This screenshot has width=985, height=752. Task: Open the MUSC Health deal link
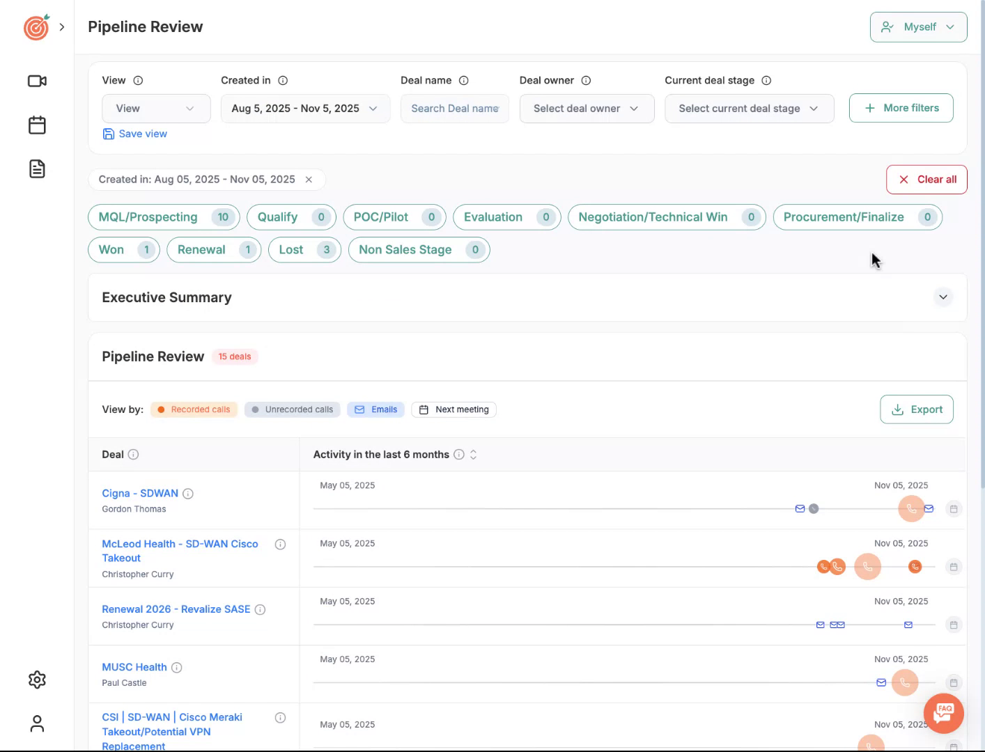click(x=134, y=667)
